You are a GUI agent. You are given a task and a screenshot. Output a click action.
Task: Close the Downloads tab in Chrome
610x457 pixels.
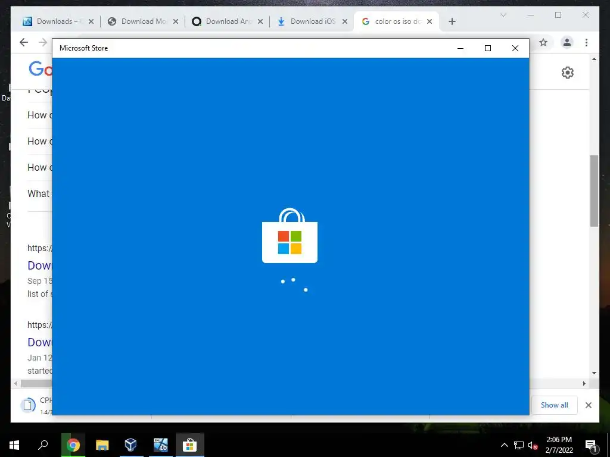(91, 22)
